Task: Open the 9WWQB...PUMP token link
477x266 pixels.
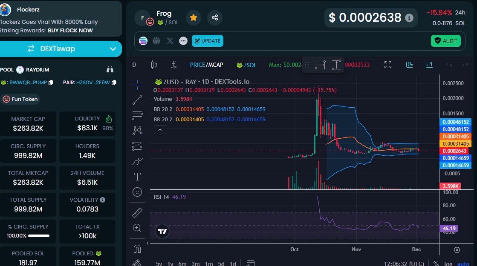Action: coord(28,82)
